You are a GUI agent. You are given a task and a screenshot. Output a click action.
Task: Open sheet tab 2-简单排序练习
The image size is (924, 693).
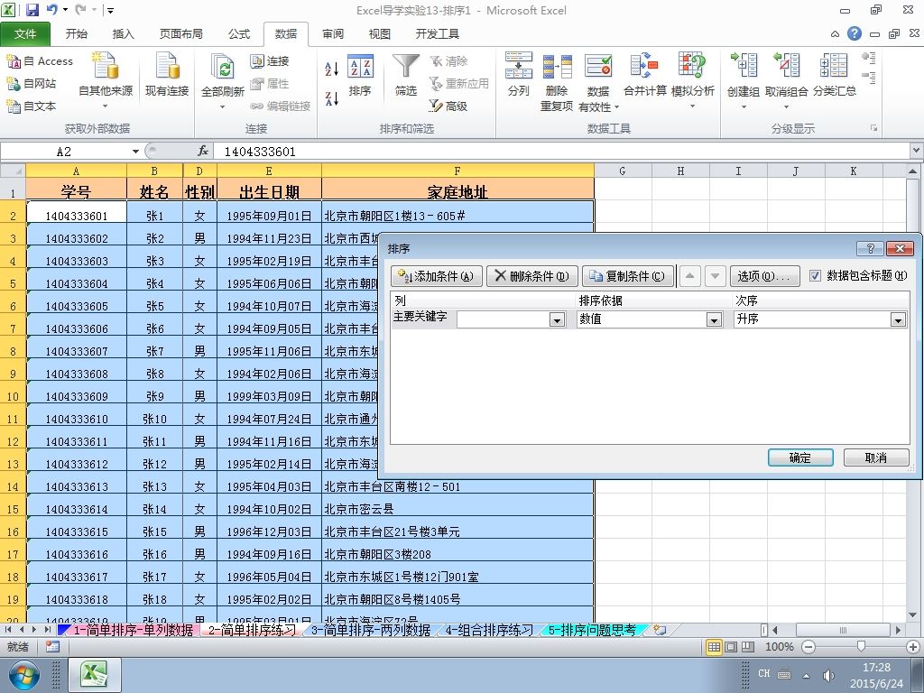(x=253, y=630)
